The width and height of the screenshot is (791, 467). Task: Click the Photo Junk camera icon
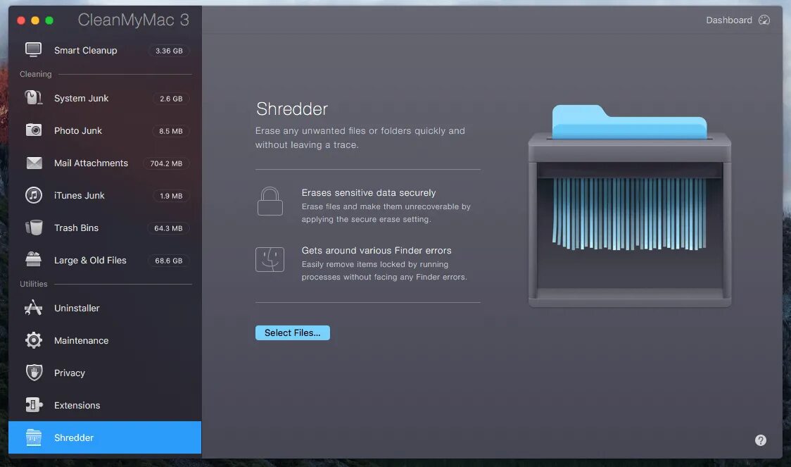point(34,130)
